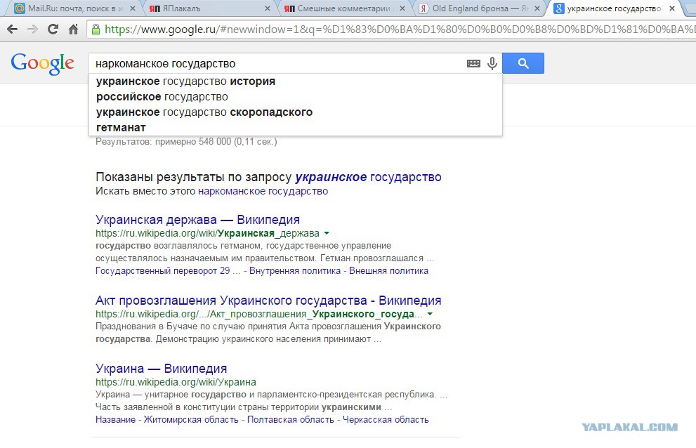The height and width of the screenshot is (448, 696).
Task: Close the Old England бронза tab
Action: click(537, 8)
